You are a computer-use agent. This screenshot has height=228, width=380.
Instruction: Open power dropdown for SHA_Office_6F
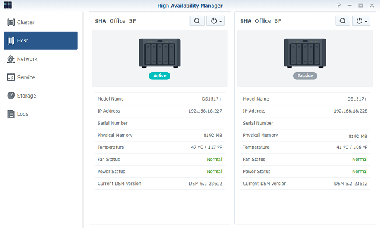tap(361, 21)
